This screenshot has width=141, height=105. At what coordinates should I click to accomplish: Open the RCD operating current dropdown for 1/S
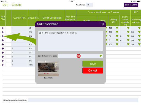coord(139,28)
